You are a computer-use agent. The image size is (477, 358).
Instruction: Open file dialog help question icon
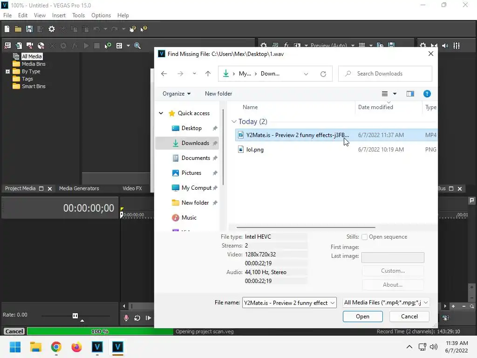pyautogui.click(x=427, y=94)
